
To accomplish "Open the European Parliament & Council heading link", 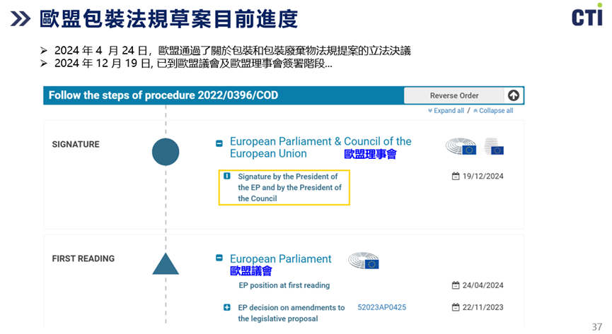I will point(321,148).
